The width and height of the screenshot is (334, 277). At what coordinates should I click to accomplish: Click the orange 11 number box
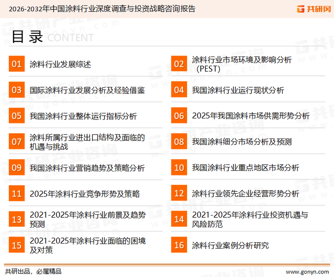[x=16, y=193]
